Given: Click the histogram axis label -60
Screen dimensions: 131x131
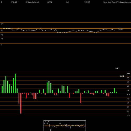Looking at the screenshot, I should 128,107.
